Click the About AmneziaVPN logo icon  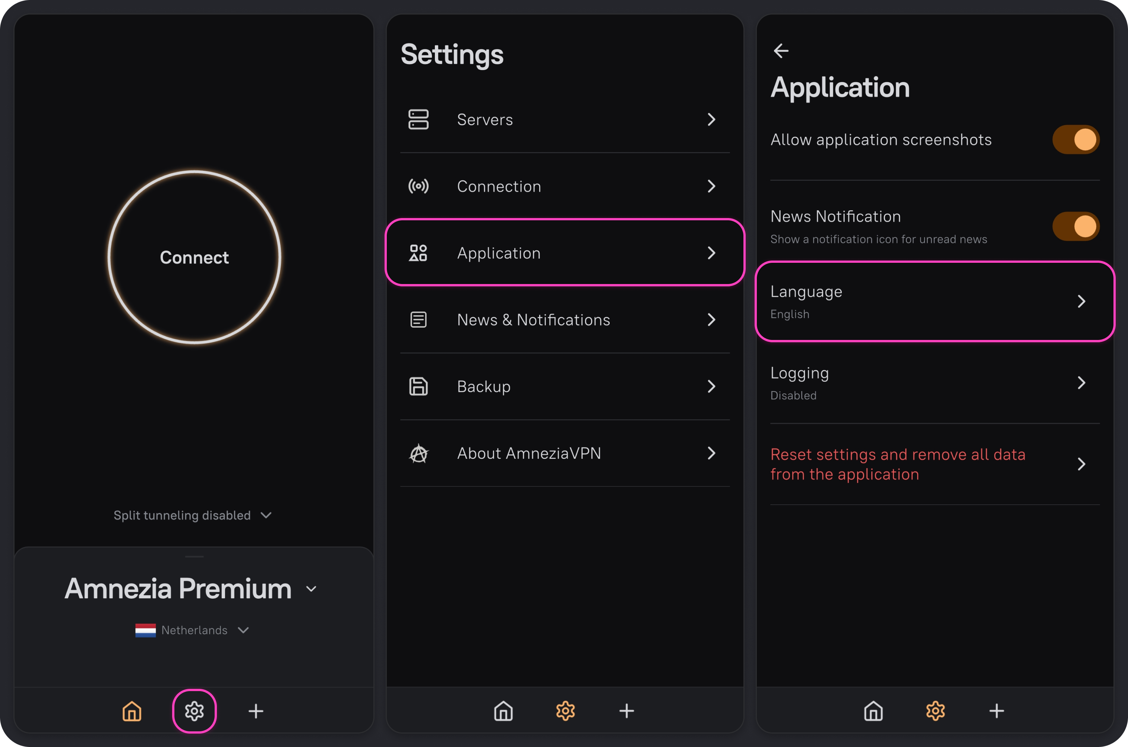click(418, 453)
